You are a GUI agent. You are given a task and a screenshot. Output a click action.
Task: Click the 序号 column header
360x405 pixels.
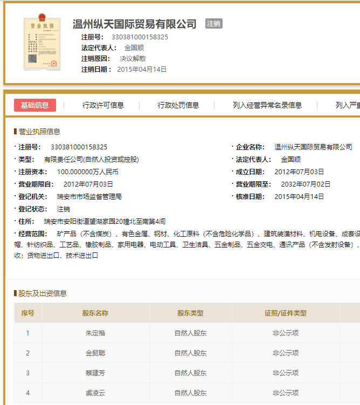(x=27, y=313)
